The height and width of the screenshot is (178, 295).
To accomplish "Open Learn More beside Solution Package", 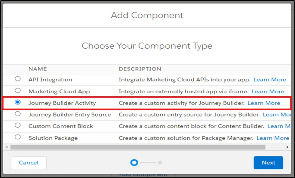I will click(x=272, y=138).
